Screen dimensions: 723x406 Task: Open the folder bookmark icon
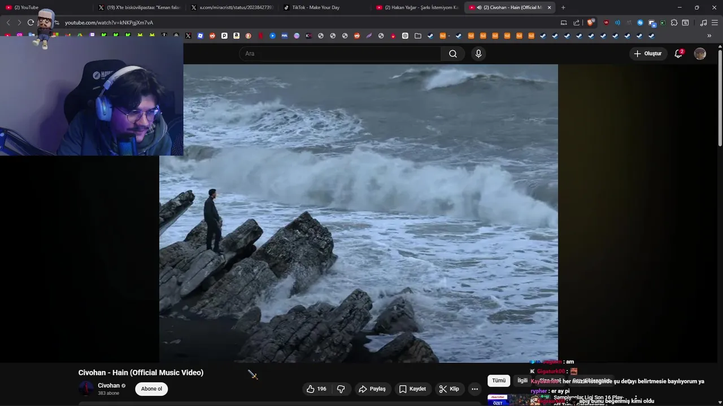[x=417, y=36]
